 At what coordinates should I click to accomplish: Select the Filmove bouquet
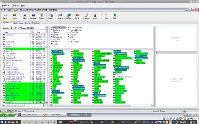56,32
